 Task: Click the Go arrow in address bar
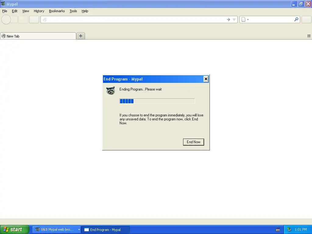[x=229, y=19]
